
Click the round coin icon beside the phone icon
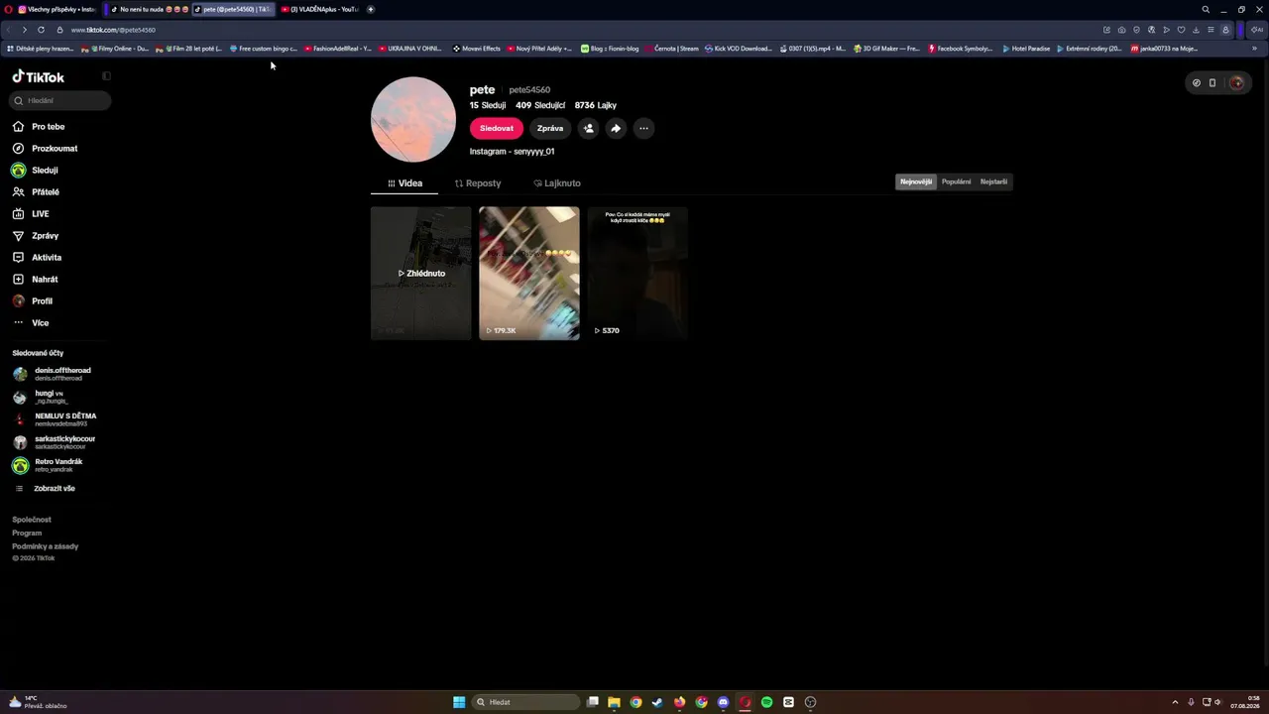(x=1196, y=83)
